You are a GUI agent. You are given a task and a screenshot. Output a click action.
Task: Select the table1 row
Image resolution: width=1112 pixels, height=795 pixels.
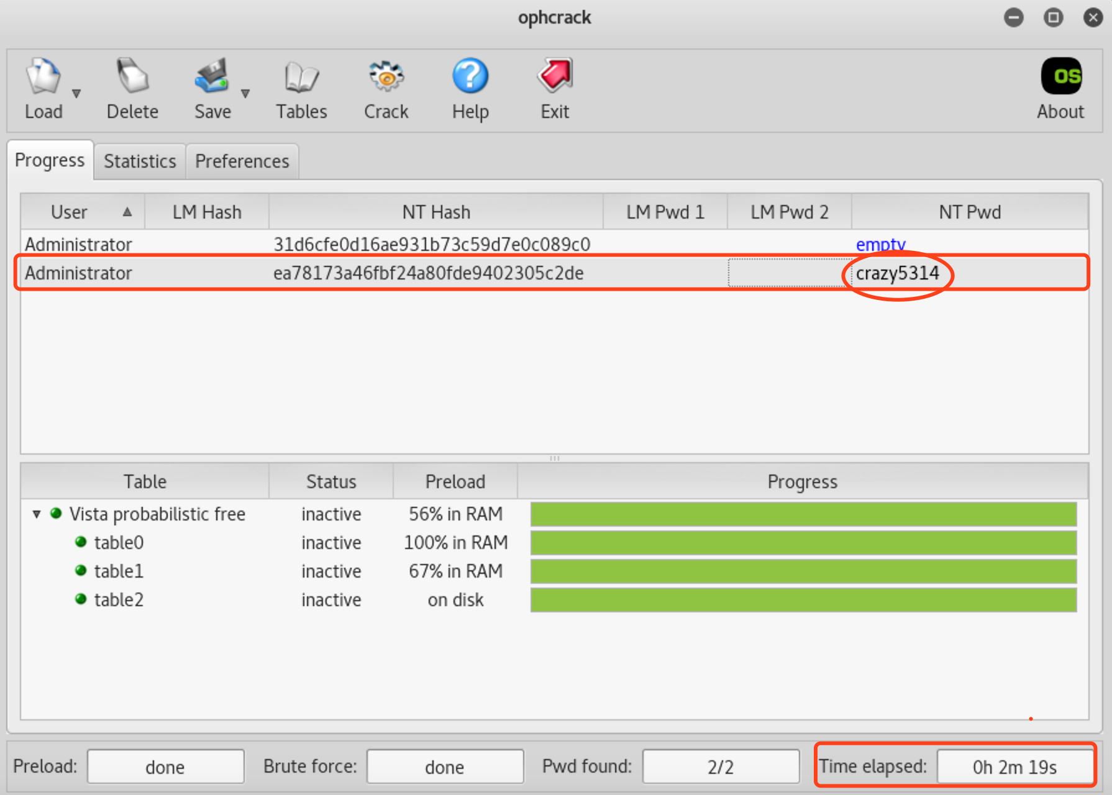pyautogui.click(x=554, y=571)
